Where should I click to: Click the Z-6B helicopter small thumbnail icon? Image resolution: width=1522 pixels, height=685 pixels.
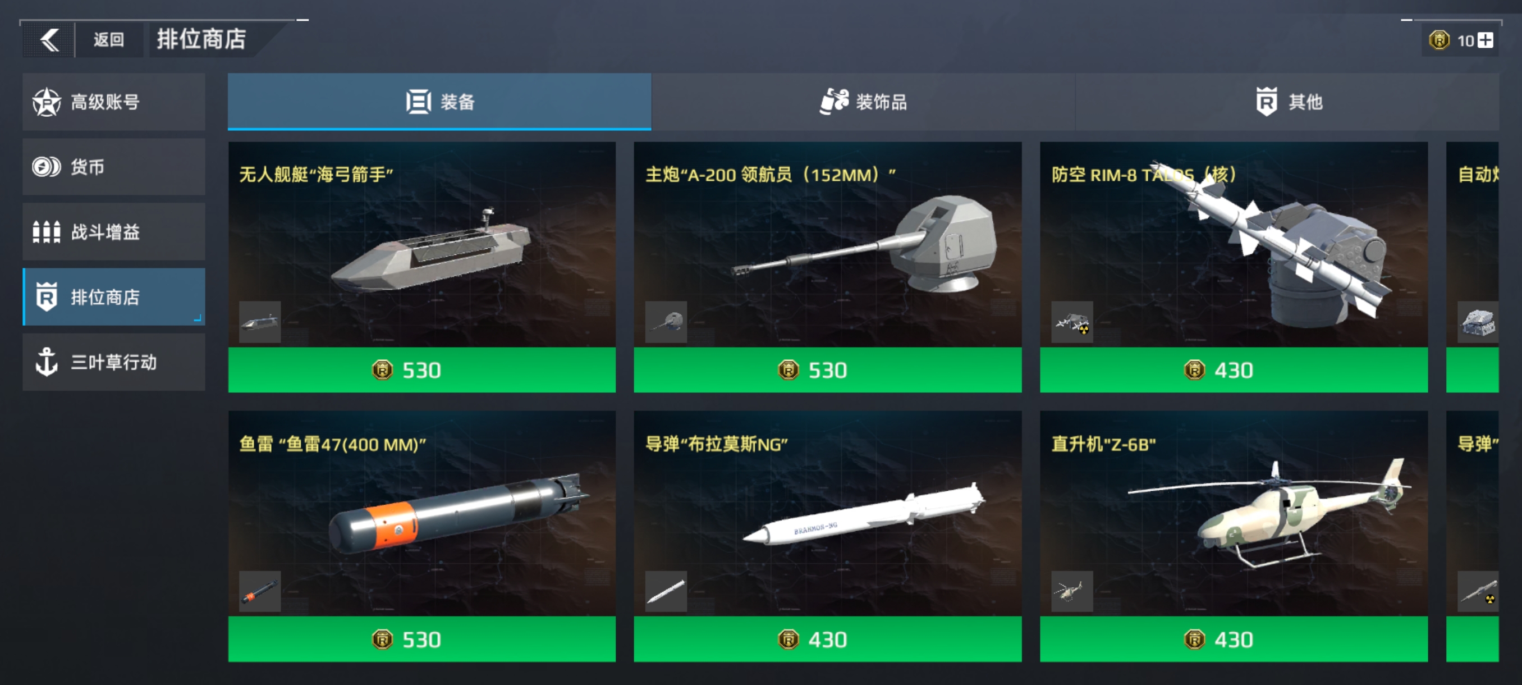pos(1072,592)
